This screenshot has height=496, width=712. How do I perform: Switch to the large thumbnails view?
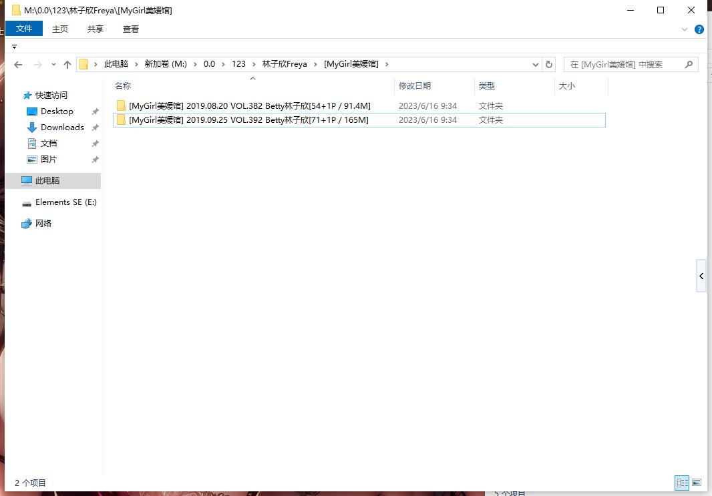tap(697, 483)
